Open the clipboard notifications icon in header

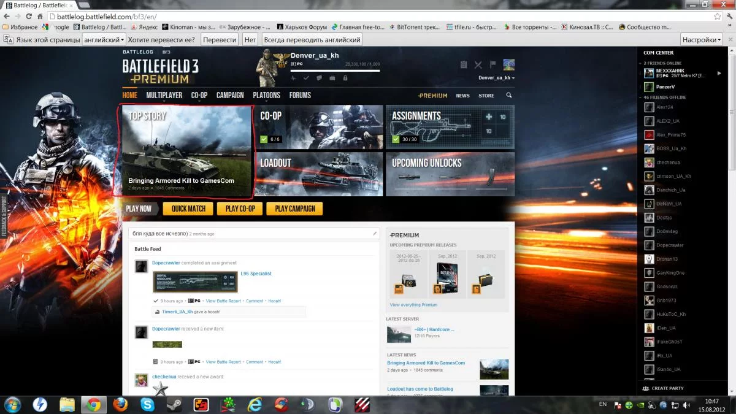464,64
